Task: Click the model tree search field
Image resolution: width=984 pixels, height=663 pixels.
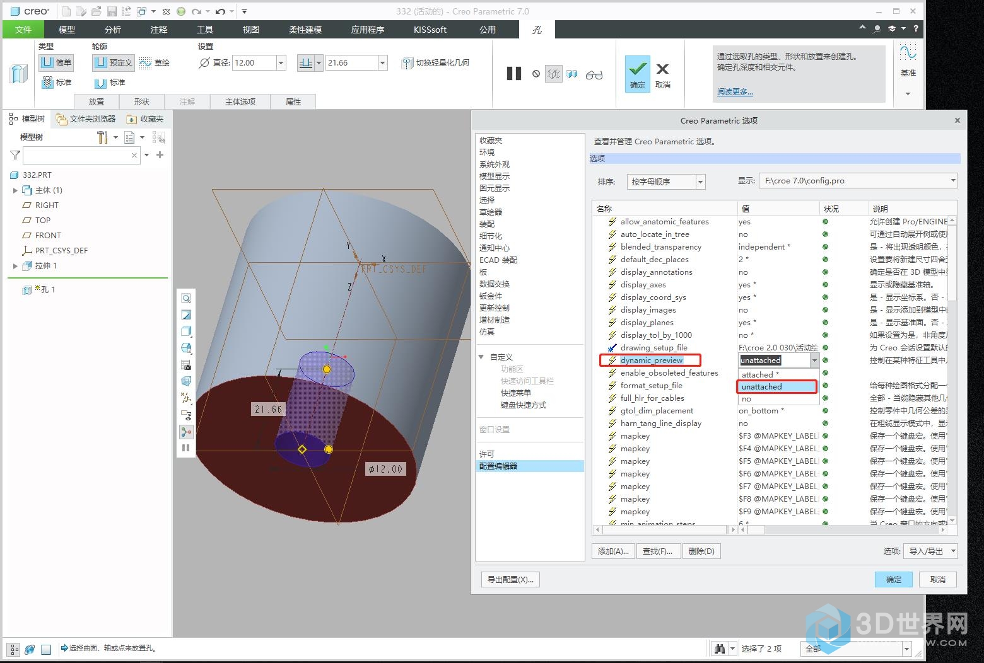Action: coord(81,155)
